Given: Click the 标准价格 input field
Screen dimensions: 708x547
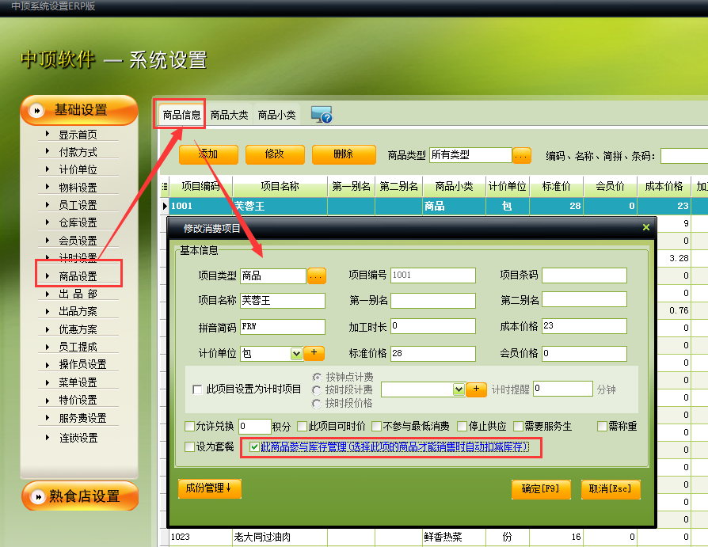Looking at the screenshot, I should pyautogui.click(x=433, y=353).
